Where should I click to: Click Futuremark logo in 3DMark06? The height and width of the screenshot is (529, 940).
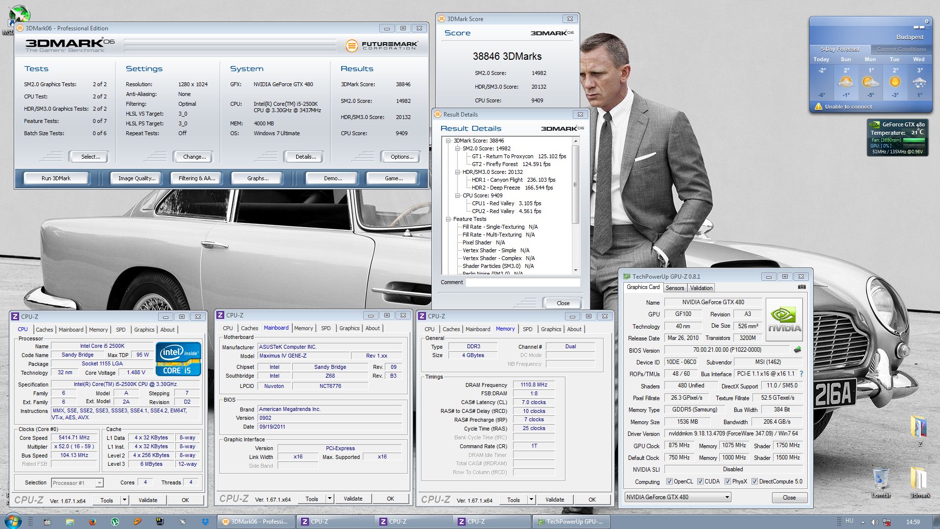(381, 46)
